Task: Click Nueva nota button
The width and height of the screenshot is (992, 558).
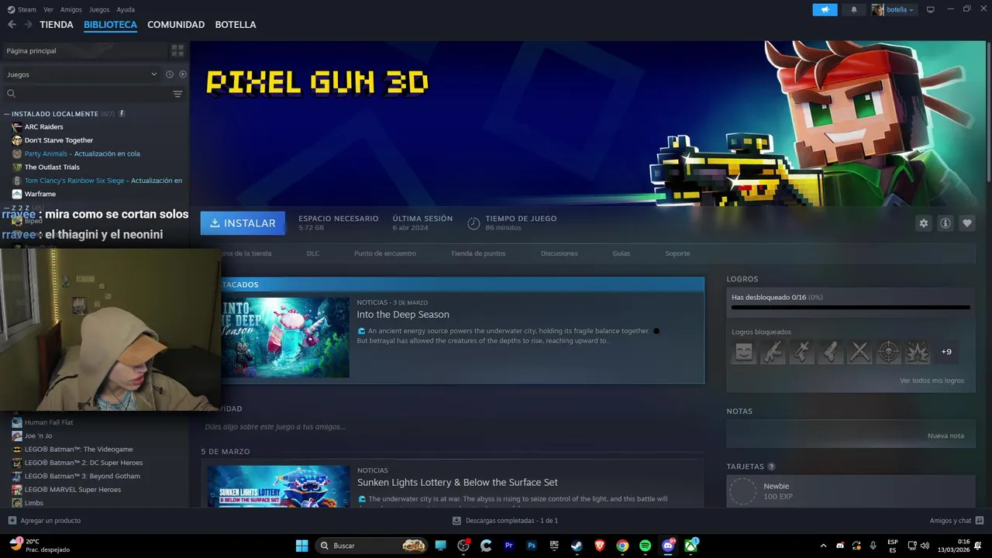Action: (x=945, y=436)
